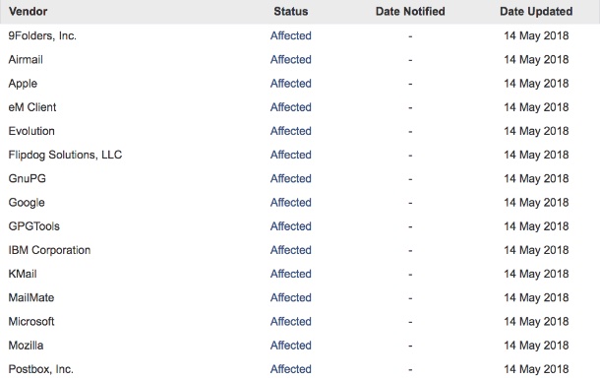
Task: Sort by the Vendor column header
Action: point(28,12)
